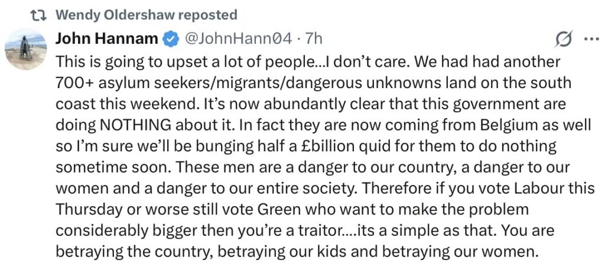Open the three-dot more options menu
Viewport: 605px width, 270px height.
coord(592,38)
